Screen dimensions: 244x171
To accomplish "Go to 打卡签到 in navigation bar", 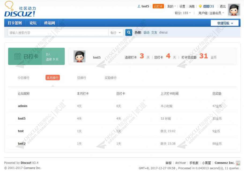I will [15, 23].
